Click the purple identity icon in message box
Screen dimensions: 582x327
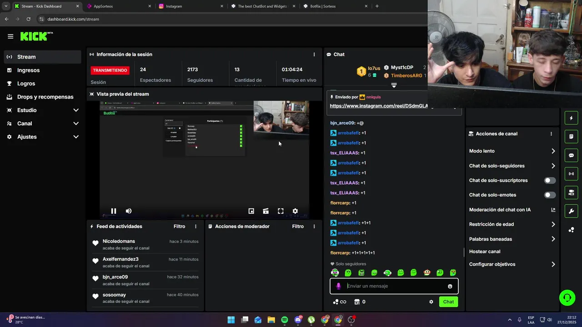(x=338, y=286)
